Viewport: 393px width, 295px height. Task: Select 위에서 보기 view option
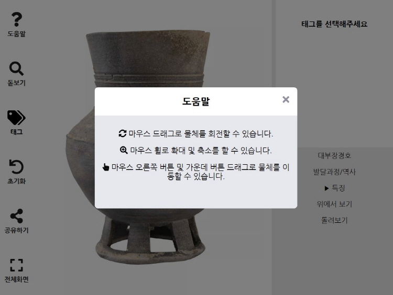tap(334, 204)
